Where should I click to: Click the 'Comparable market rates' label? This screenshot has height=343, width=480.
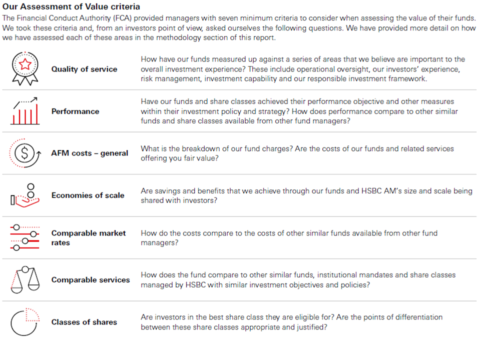pos(89,238)
